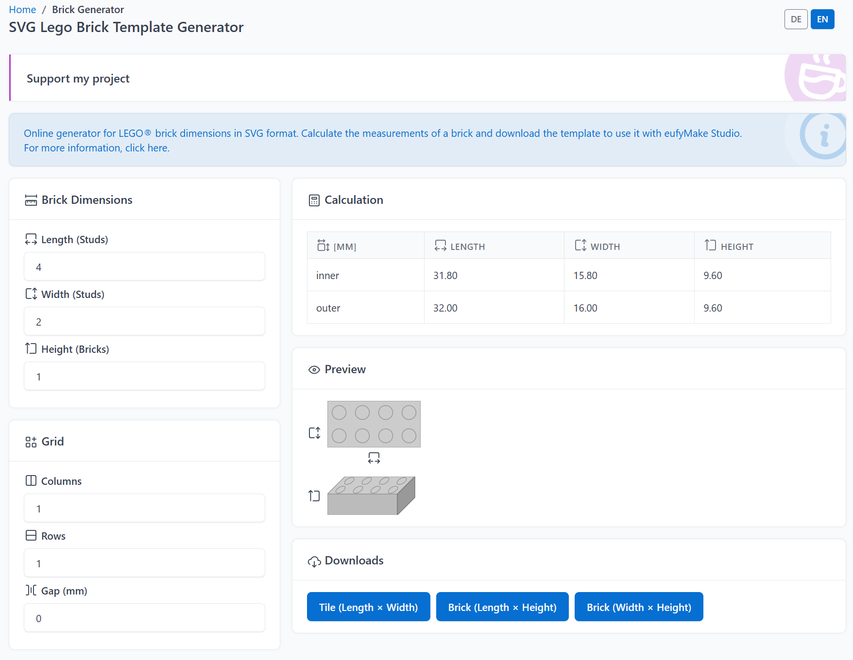
Task: Click the Rows layout icon
Action: pos(31,535)
